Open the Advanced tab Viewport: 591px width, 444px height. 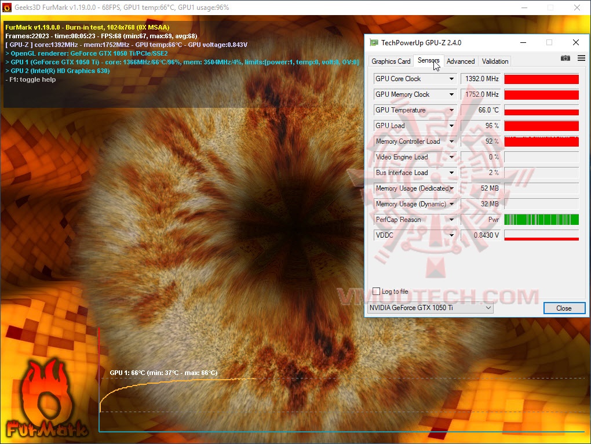click(x=461, y=61)
